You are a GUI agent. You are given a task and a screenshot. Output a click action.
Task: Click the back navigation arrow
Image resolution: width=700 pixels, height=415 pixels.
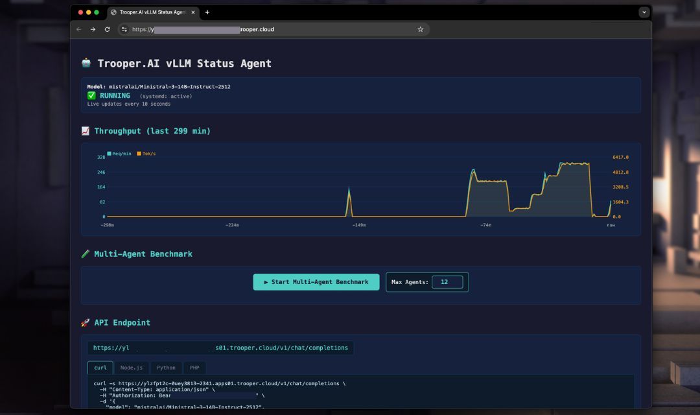(x=78, y=29)
